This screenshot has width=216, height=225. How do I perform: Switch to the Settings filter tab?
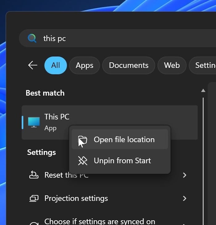(204, 65)
